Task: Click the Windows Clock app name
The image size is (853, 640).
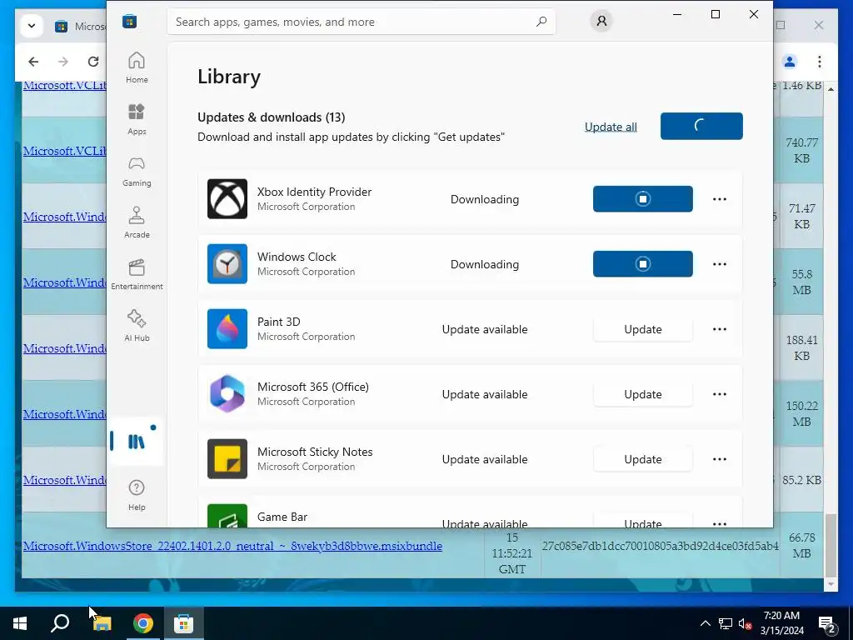Action: (297, 257)
